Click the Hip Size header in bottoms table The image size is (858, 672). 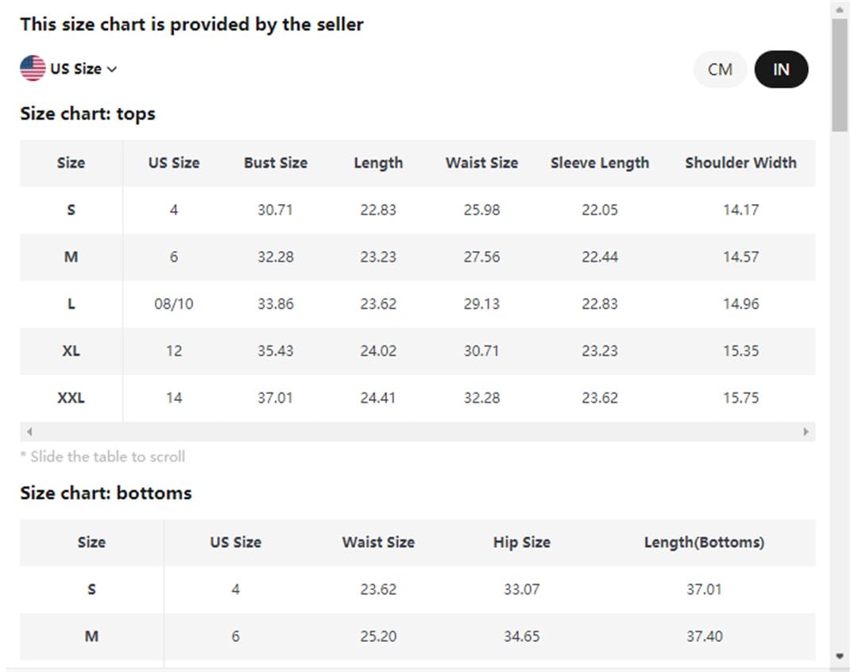click(521, 543)
